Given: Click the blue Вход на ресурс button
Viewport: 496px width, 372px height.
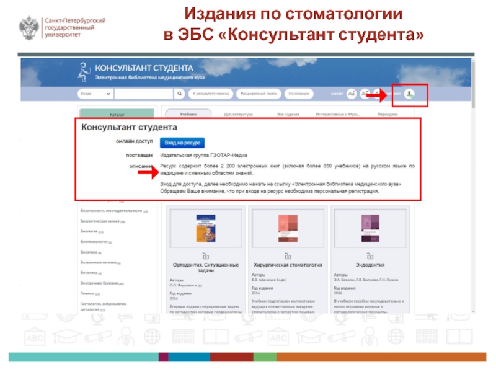Looking at the screenshot, I should 182,143.
